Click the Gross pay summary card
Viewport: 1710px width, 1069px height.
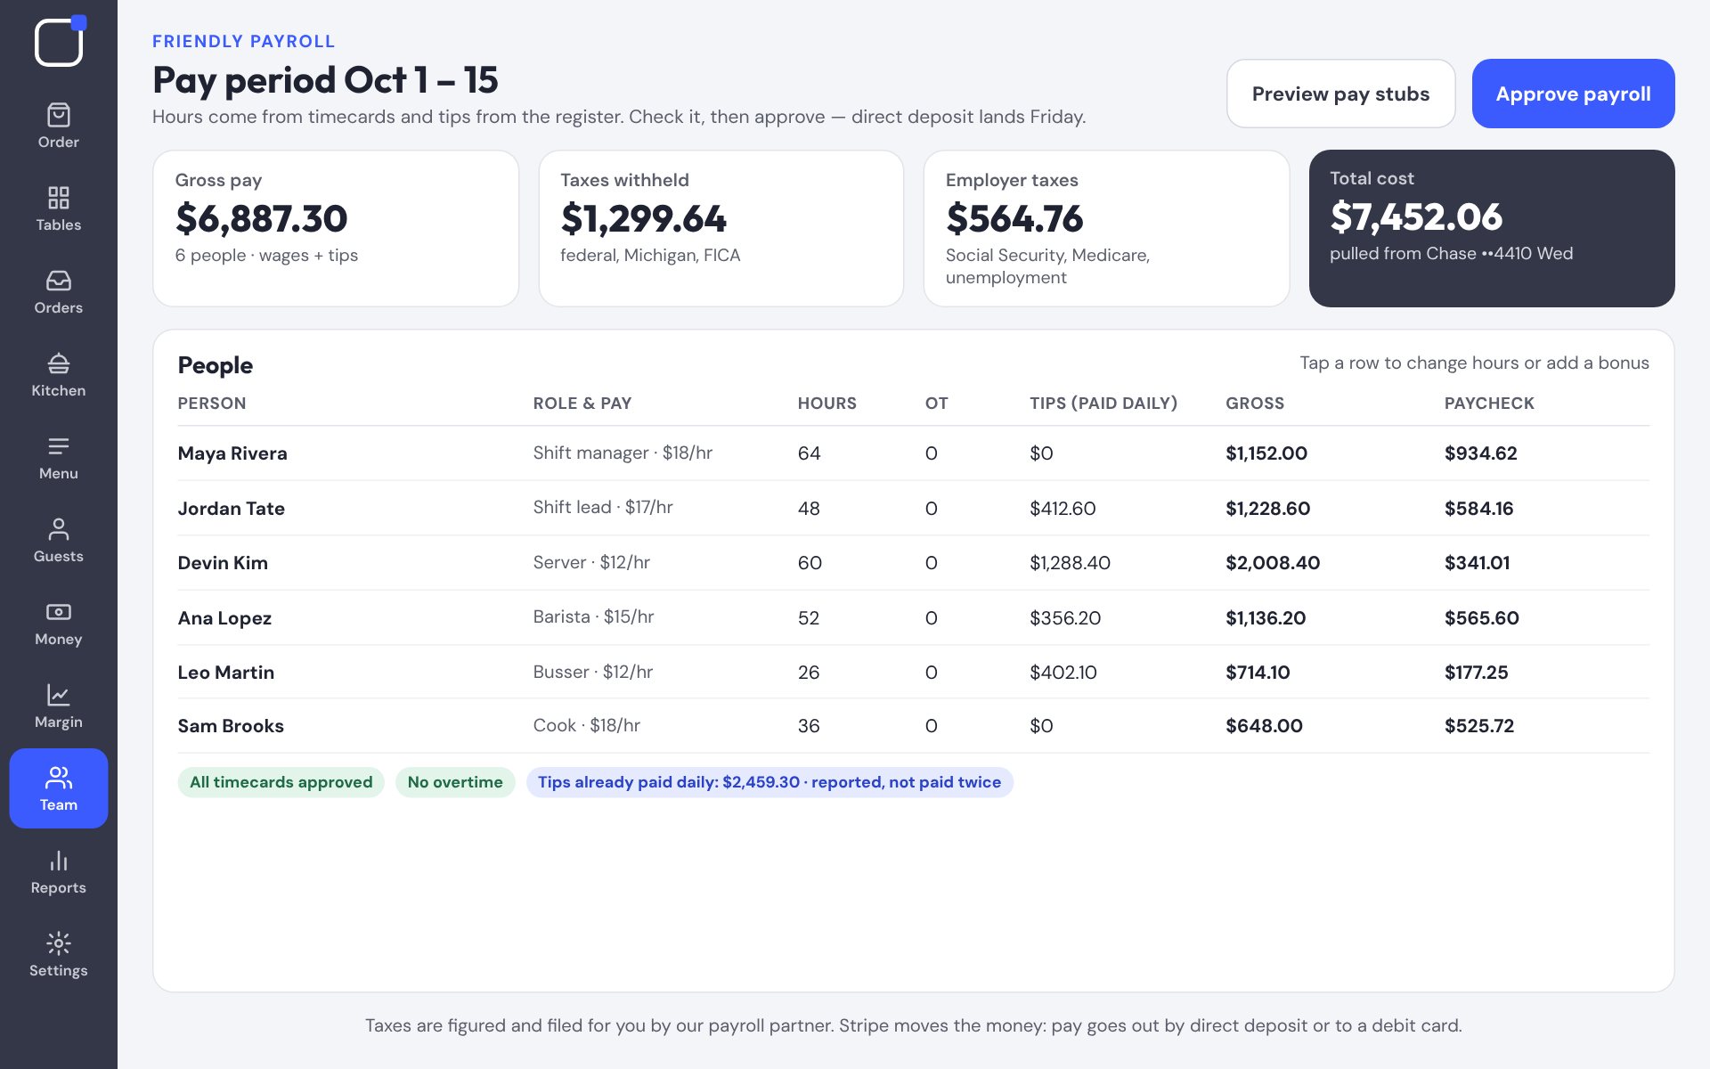coord(336,228)
